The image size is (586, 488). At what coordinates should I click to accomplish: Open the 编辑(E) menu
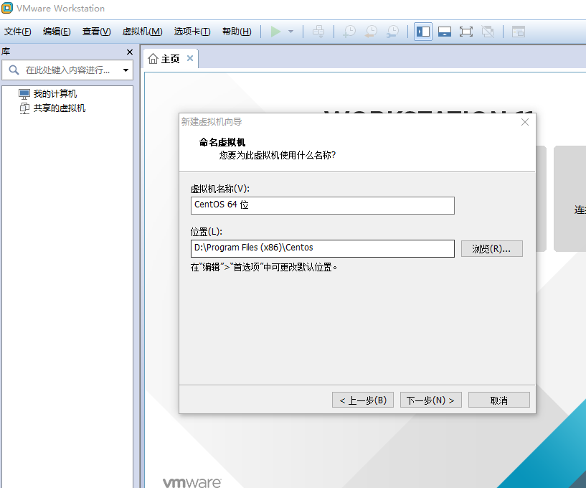coord(57,32)
